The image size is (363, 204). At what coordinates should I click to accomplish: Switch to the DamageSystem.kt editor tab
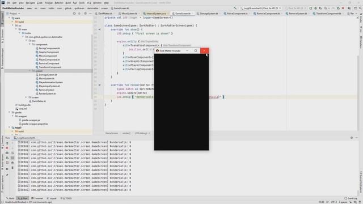pyautogui.click(x=209, y=14)
